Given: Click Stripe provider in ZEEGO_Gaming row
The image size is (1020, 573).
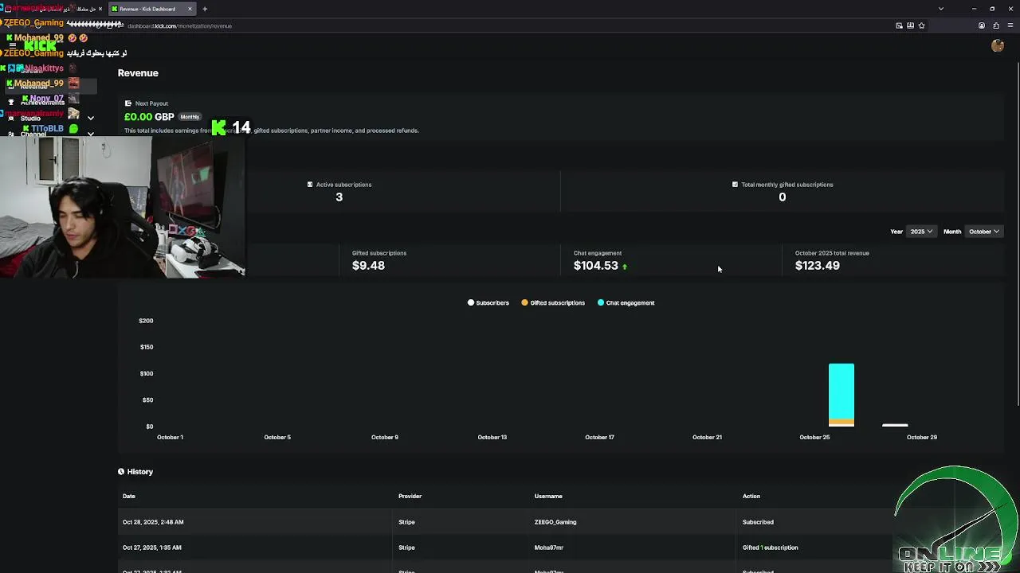Looking at the screenshot, I should click(406, 522).
